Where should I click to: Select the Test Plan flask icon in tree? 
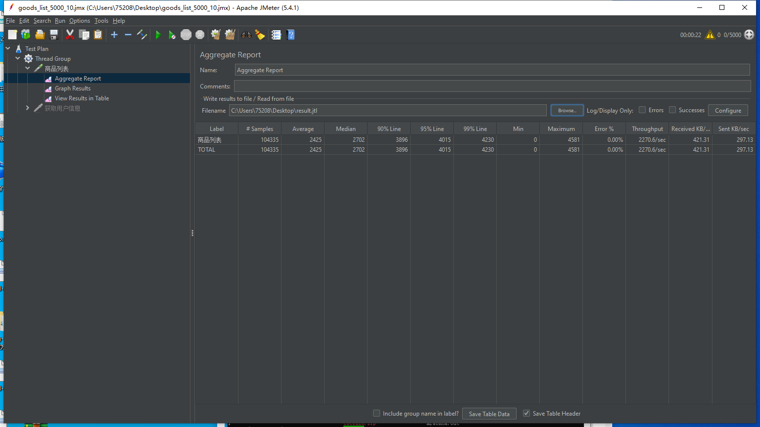[x=19, y=48]
